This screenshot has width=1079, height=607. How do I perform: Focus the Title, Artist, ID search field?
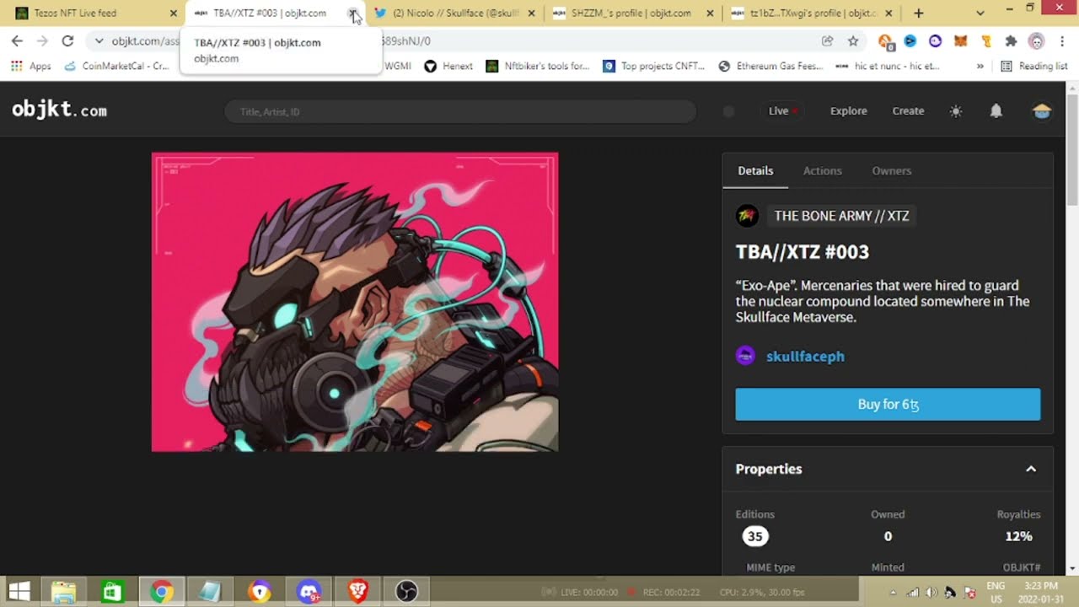[460, 111]
